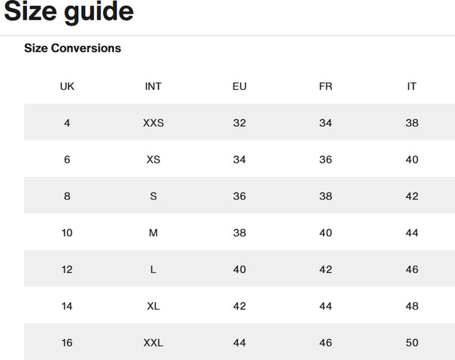Select UK size 14 cell

point(67,306)
